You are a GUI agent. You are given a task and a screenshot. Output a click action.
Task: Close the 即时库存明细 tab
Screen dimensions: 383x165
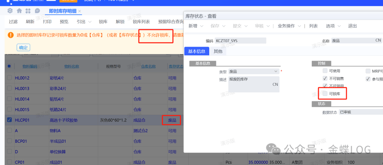click(x=80, y=12)
